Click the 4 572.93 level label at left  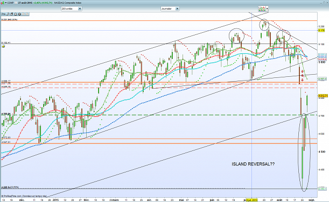point(6,138)
